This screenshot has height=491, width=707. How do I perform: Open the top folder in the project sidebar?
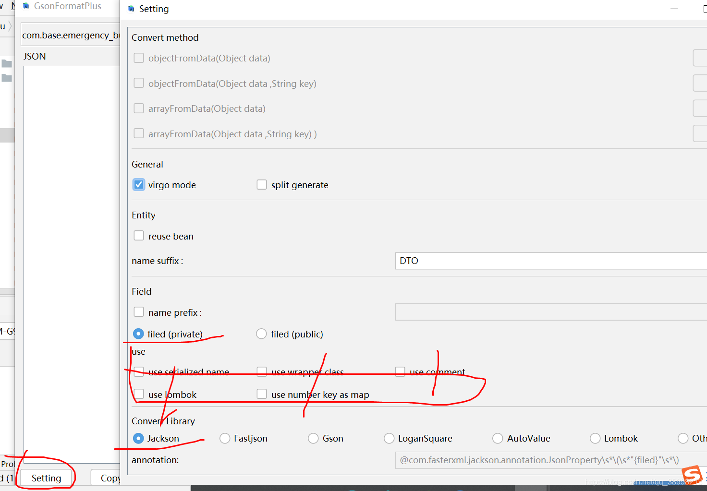[7, 62]
